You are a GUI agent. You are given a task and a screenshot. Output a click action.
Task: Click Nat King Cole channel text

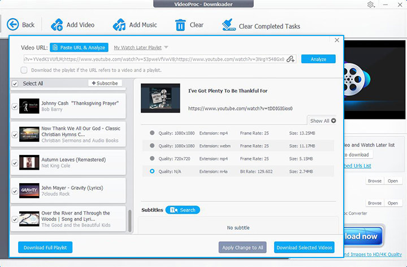pos(56,166)
